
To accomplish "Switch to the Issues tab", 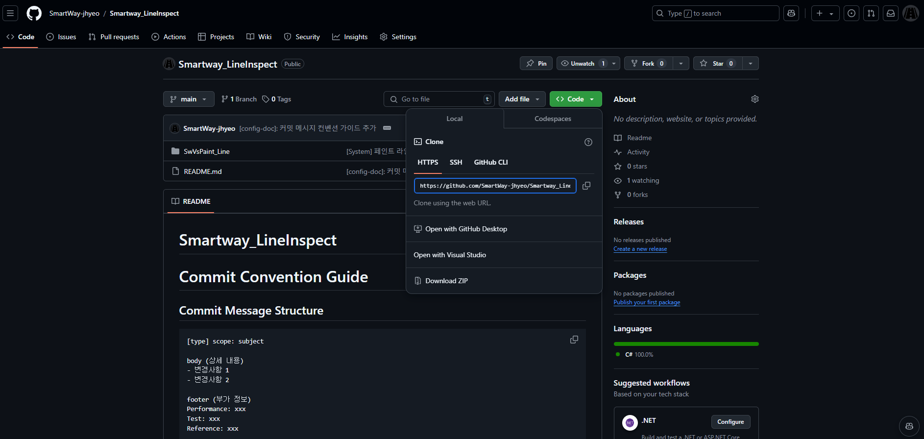I will point(61,37).
